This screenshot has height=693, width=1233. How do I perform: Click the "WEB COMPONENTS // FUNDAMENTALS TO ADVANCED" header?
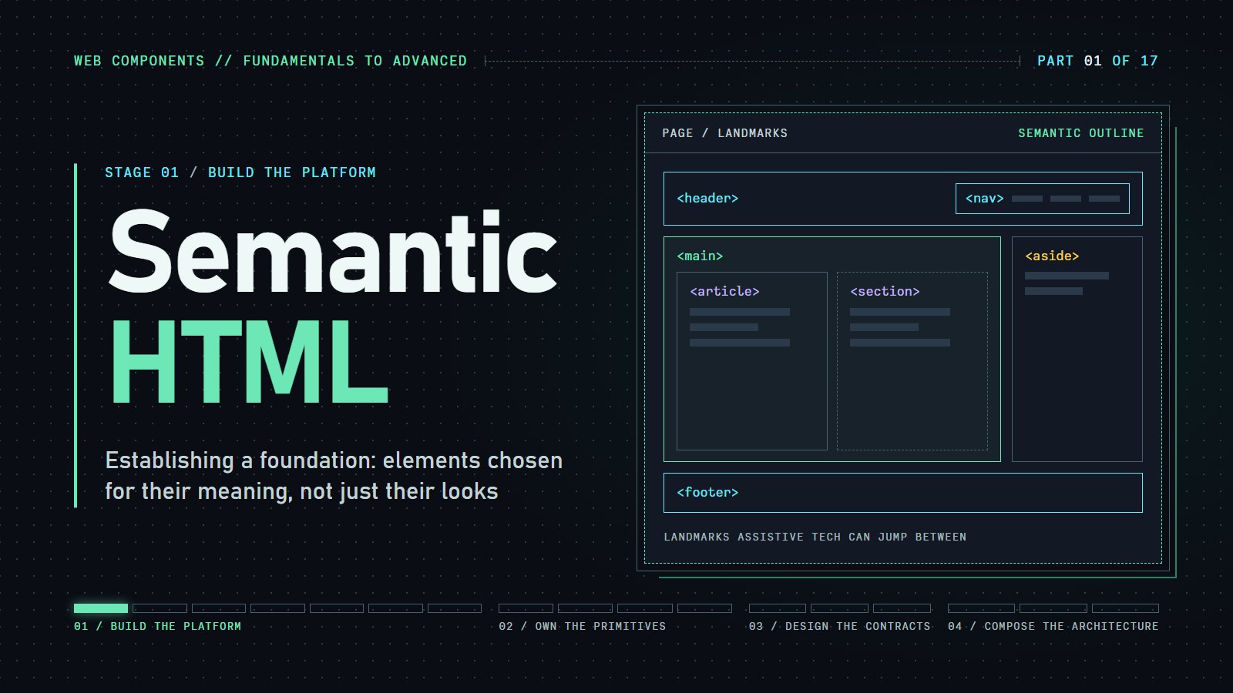[x=270, y=61]
